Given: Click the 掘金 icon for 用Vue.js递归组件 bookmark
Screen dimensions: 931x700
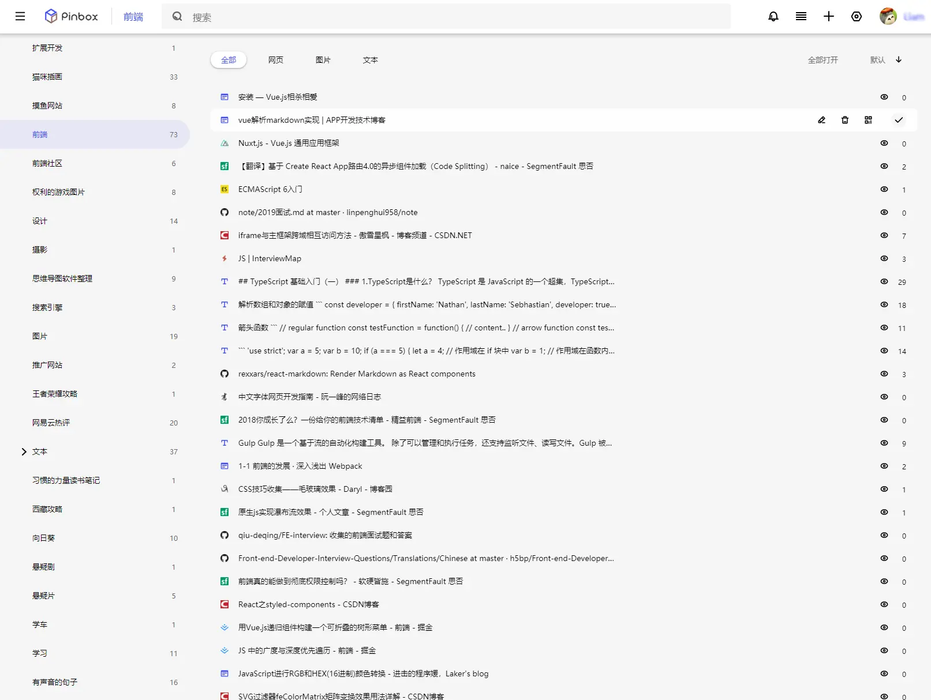Looking at the screenshot, I should [225, 627].
